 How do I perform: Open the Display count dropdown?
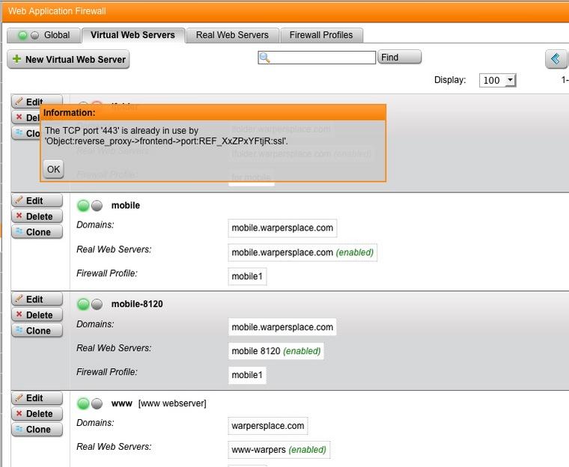pyautogui.click(x=498, y=80)
